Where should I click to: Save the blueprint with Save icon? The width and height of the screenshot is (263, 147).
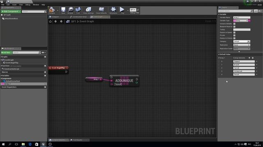click(x=63, y=10)
